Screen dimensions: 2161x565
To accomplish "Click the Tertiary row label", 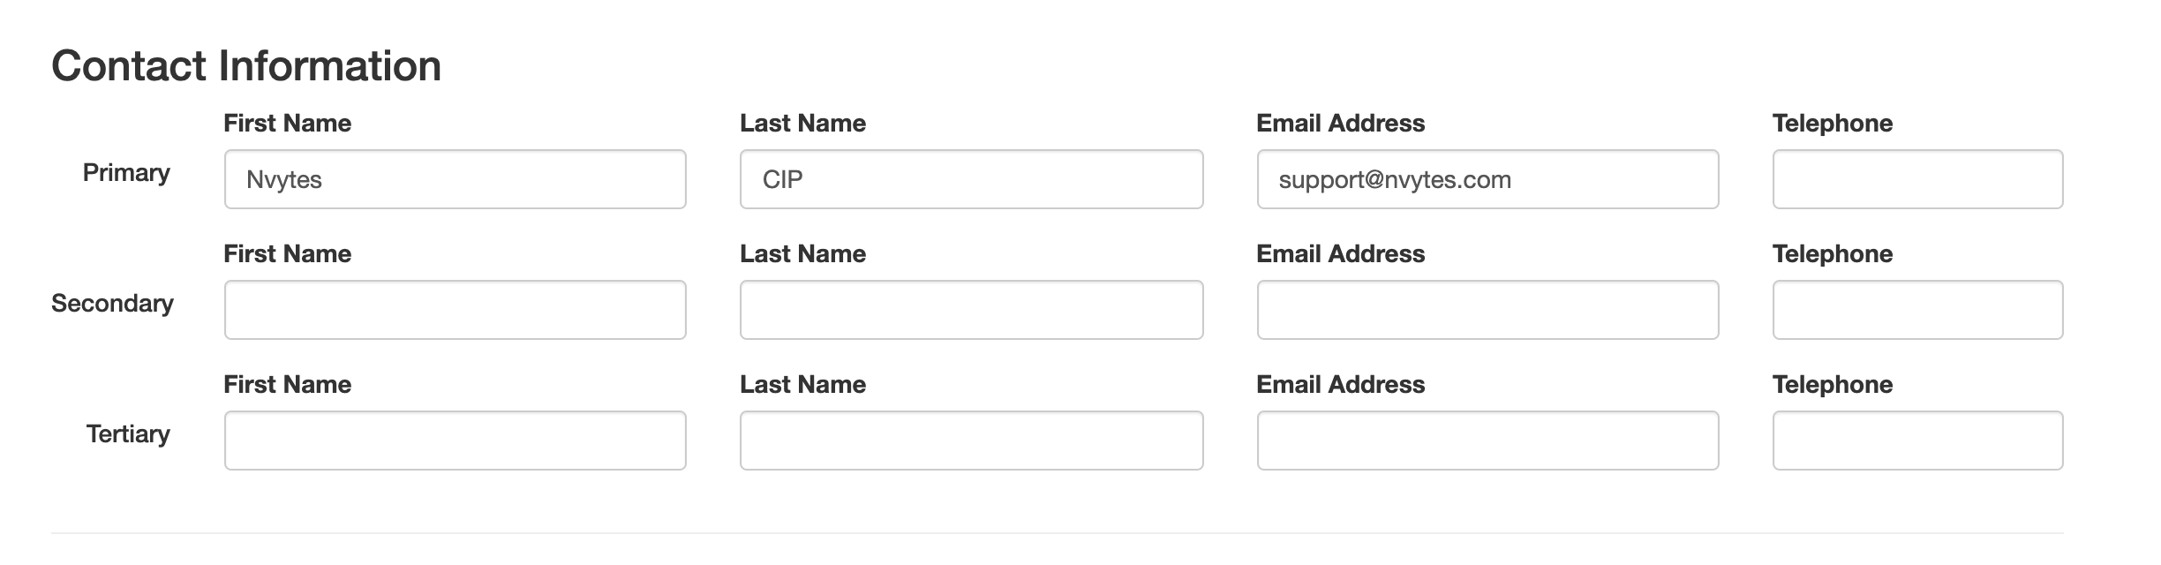I will [128, 433].
